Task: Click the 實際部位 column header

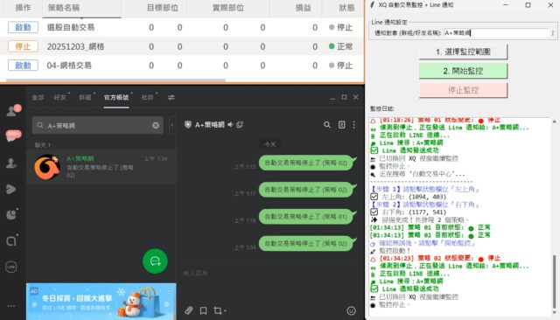Action: tap(228, 8)
